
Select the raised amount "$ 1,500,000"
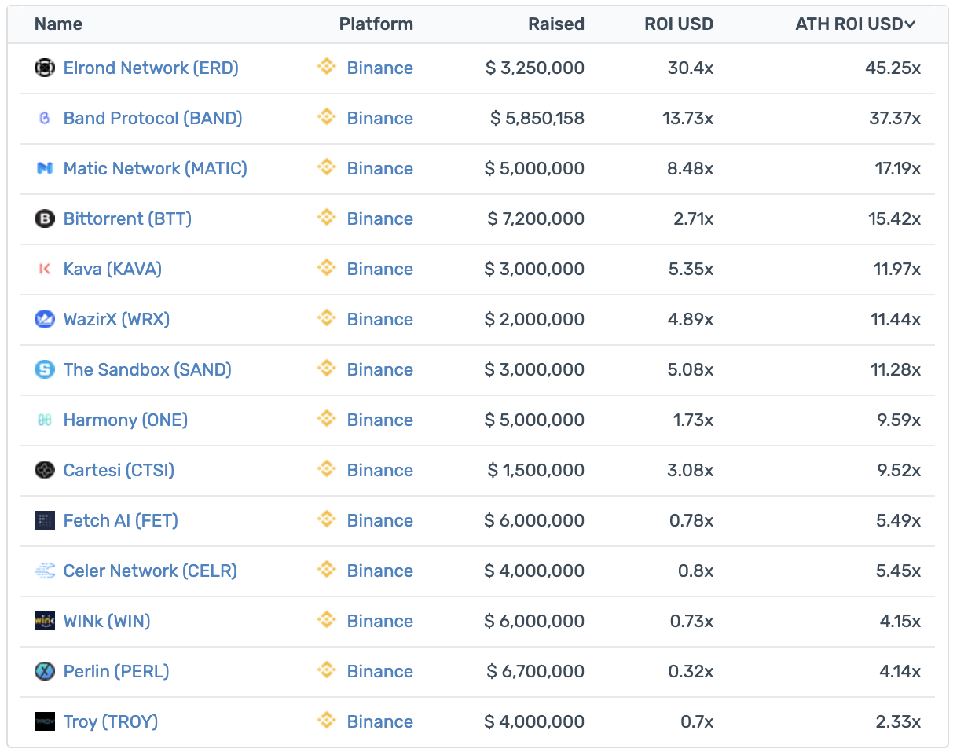536,470
